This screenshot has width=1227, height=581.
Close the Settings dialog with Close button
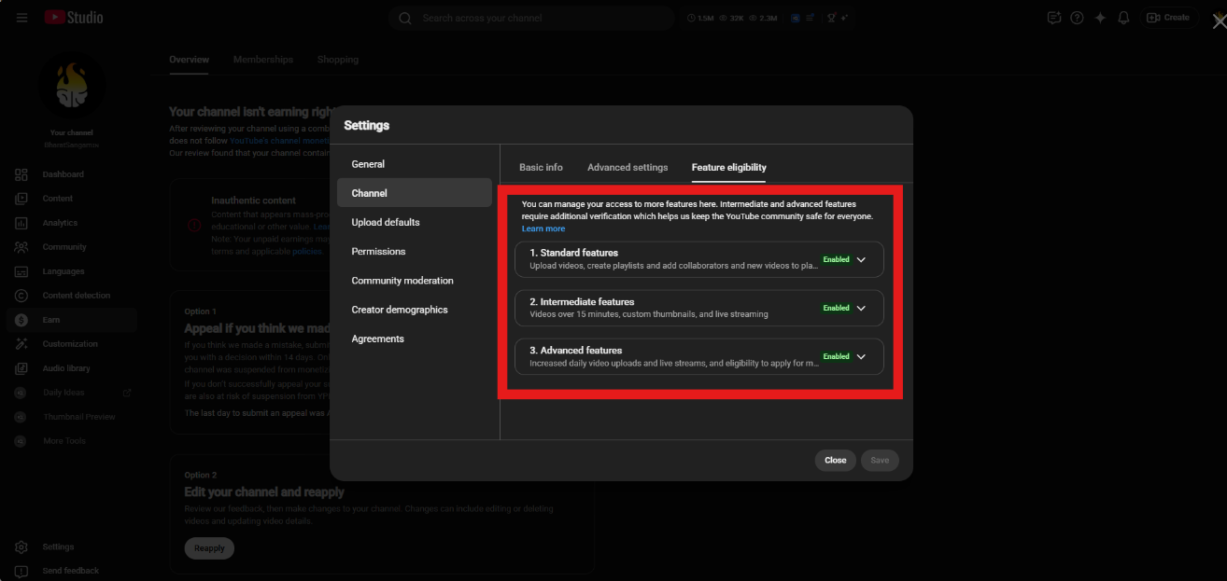coord(835,460)
